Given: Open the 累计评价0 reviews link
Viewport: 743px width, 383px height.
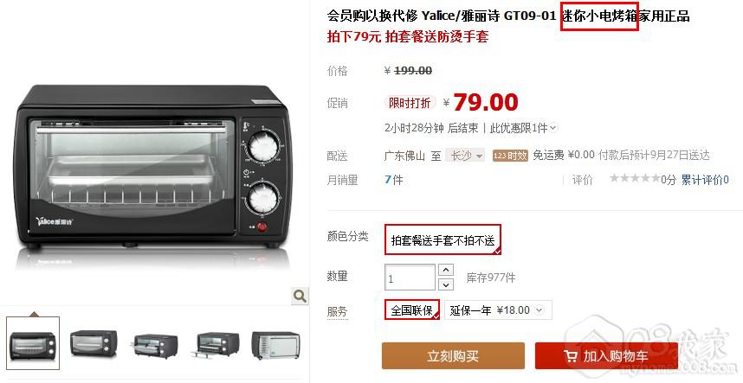Looking at the screenshot, I should (705, 179).
